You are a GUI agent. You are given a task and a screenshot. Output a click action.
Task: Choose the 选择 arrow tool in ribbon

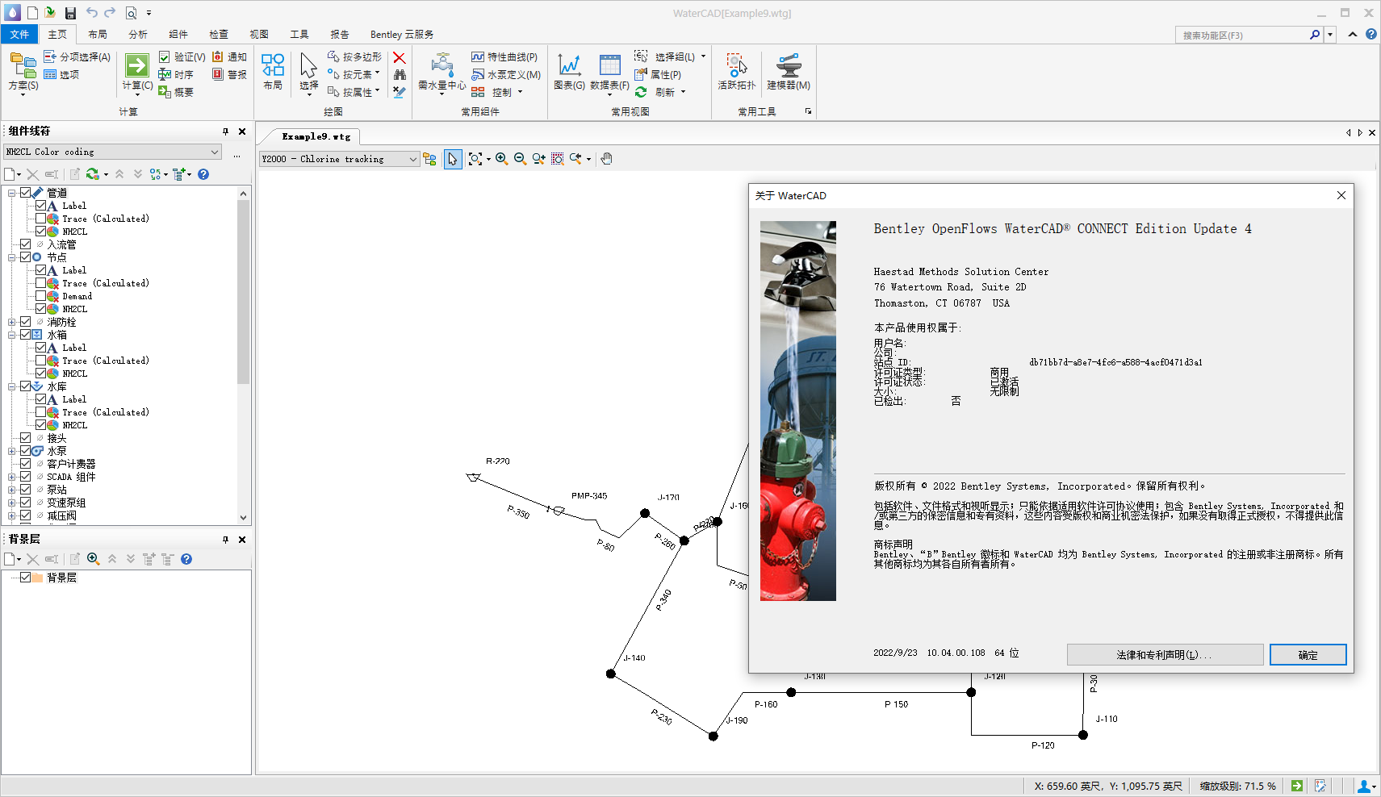[308, 65]
